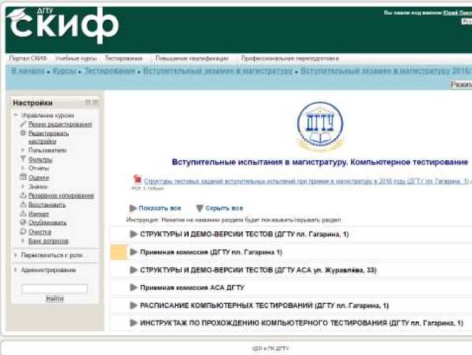Click the Скрыть все link
This screenshot has width=472, height=355.
coord(224,208)
